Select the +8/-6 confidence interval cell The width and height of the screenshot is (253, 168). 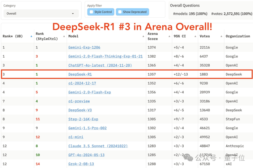pyautogui.click(x=179, y=56)
